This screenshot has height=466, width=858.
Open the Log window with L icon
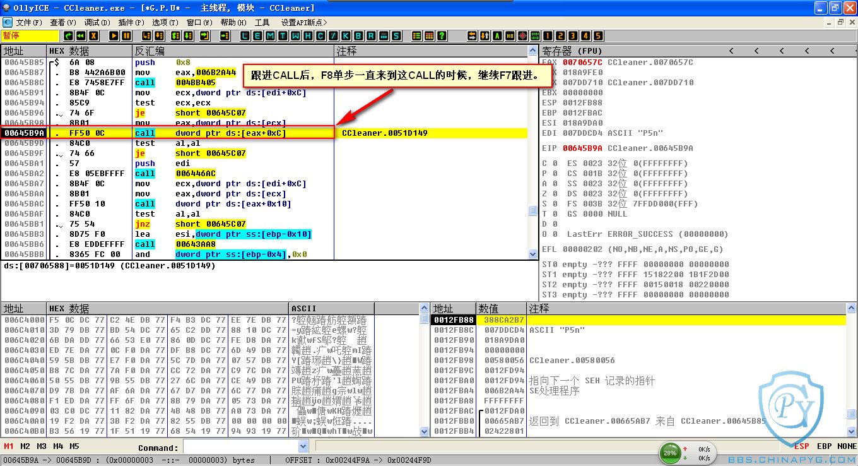click(245, 36)
